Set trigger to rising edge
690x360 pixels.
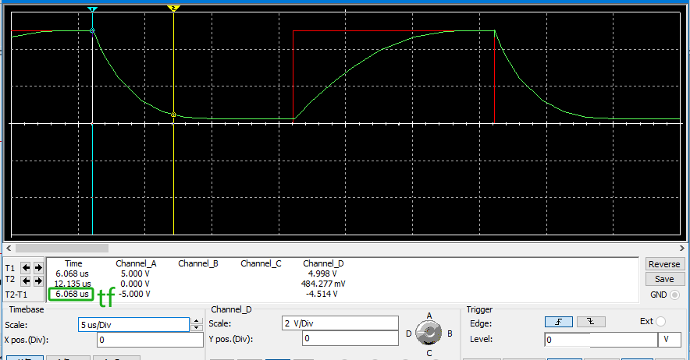point(558,322)
